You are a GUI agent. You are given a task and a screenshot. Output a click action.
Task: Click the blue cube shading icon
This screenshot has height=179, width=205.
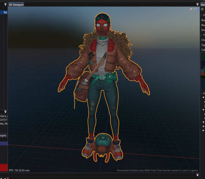click(197, 9)
